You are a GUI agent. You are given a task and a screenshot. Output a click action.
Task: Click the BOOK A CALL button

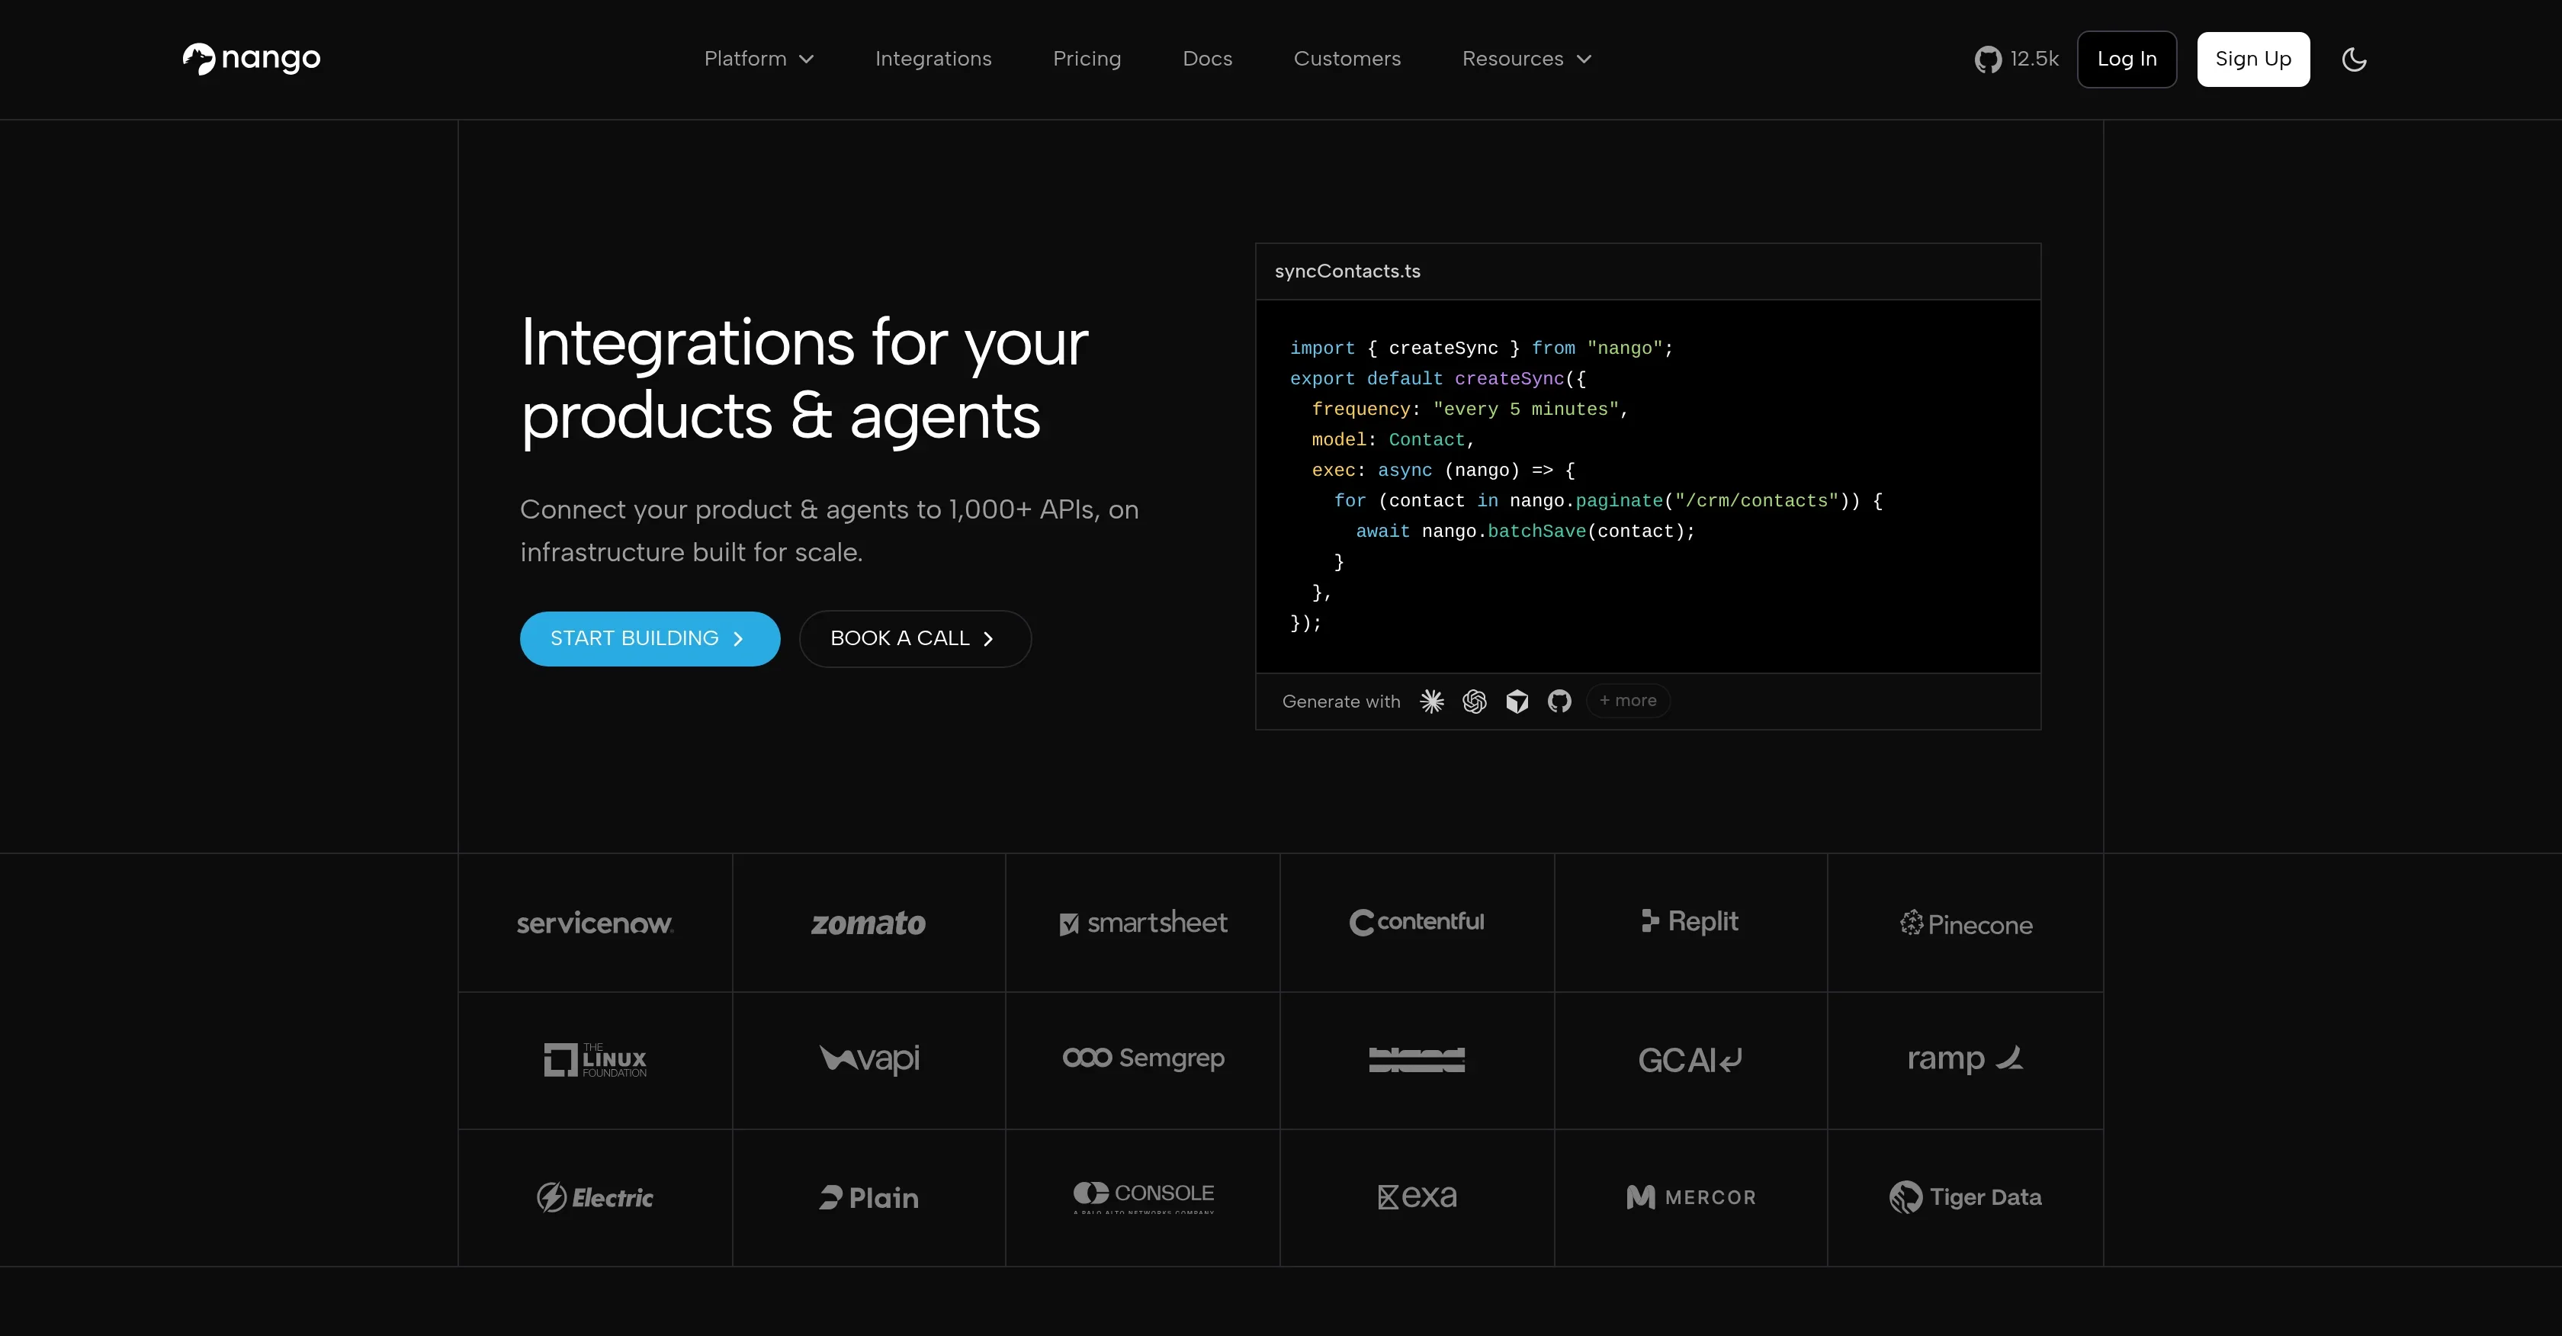(915, 639)
